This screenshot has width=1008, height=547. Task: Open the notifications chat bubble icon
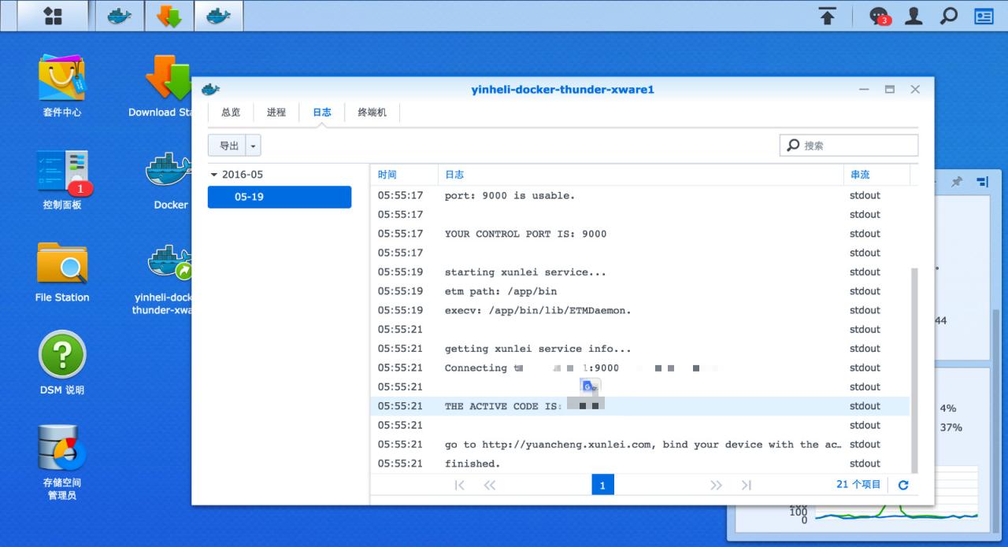[x=878, y=16]
